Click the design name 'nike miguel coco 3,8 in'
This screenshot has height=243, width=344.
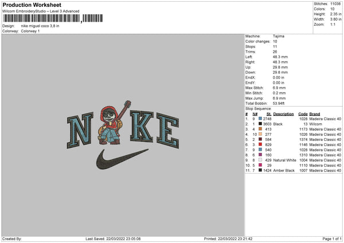tap(40, 26)
